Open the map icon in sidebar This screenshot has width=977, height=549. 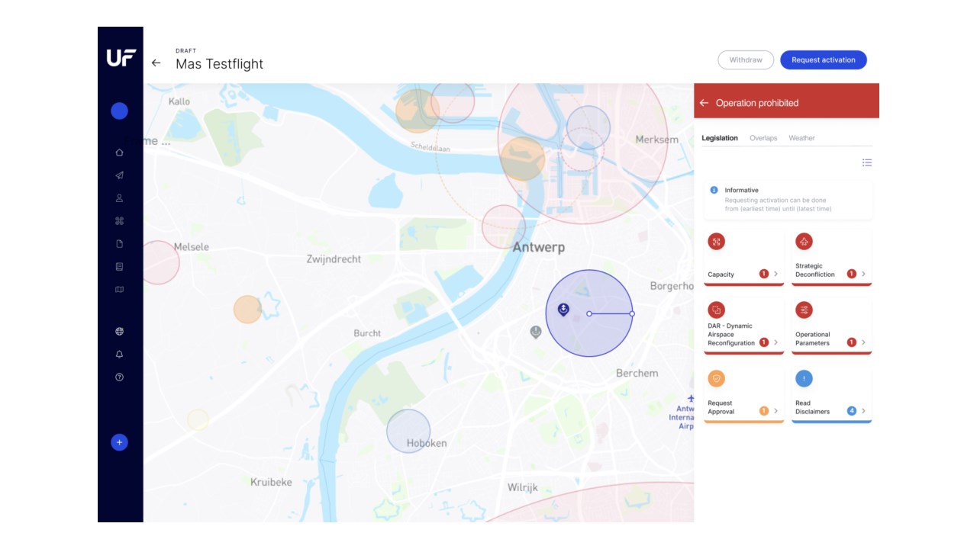(x=119, y=290)
